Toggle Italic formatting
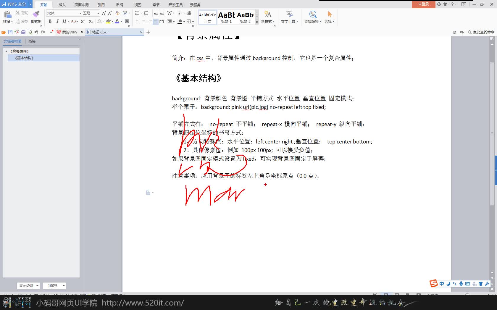This screenshot has width=497, height=310. click(x=57, y=21)
